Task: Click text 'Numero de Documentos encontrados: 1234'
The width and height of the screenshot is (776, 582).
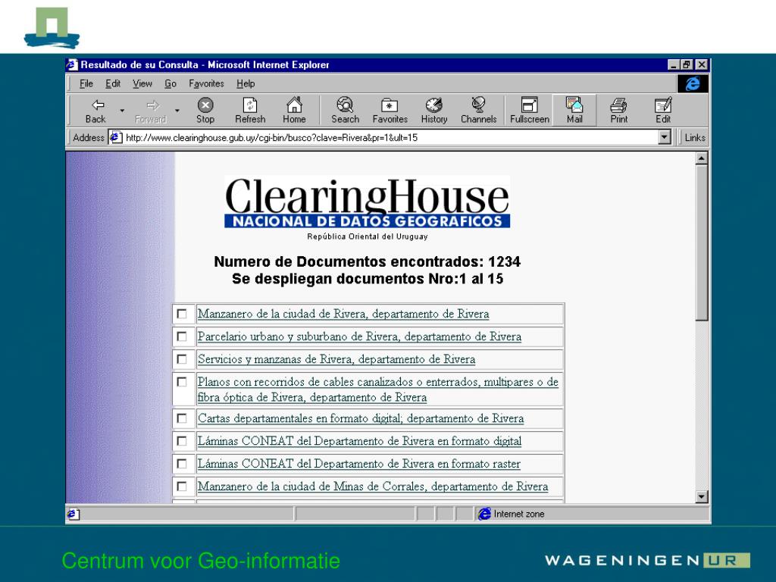Action: pos(368,261)
